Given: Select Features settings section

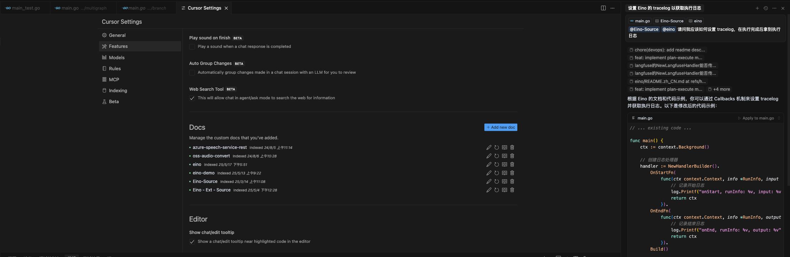Looking at the screenshot, I should [140, 46].
